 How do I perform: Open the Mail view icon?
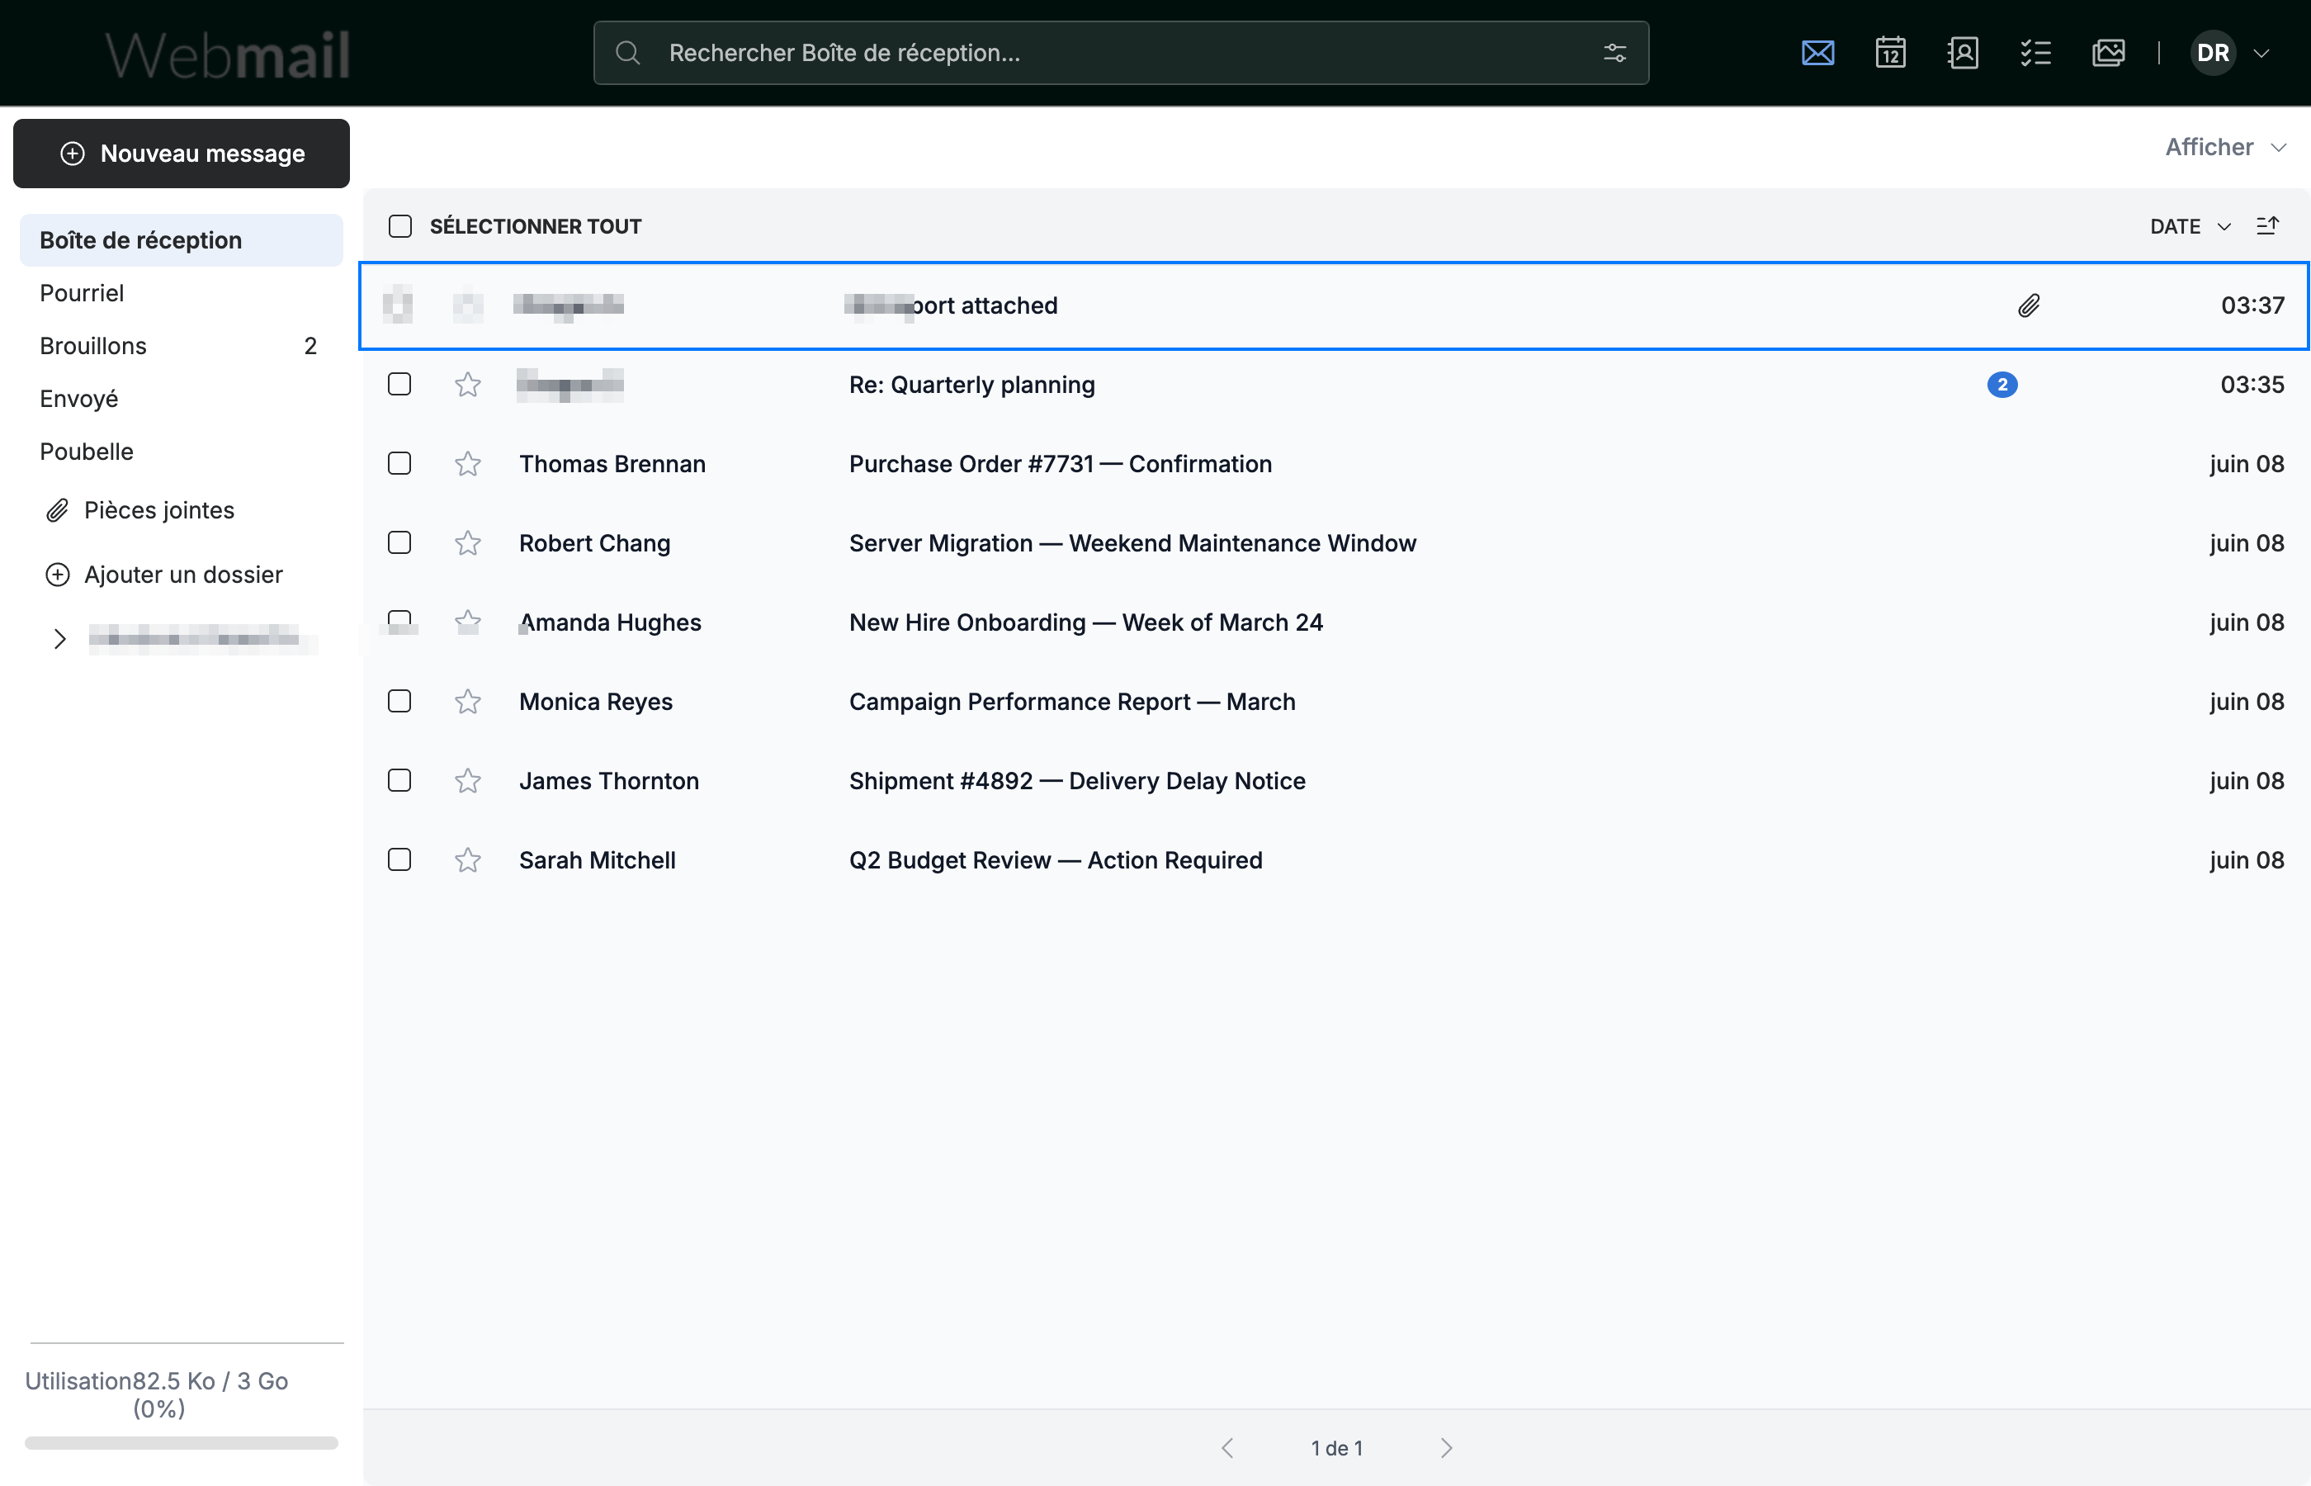click(1817, 53)
